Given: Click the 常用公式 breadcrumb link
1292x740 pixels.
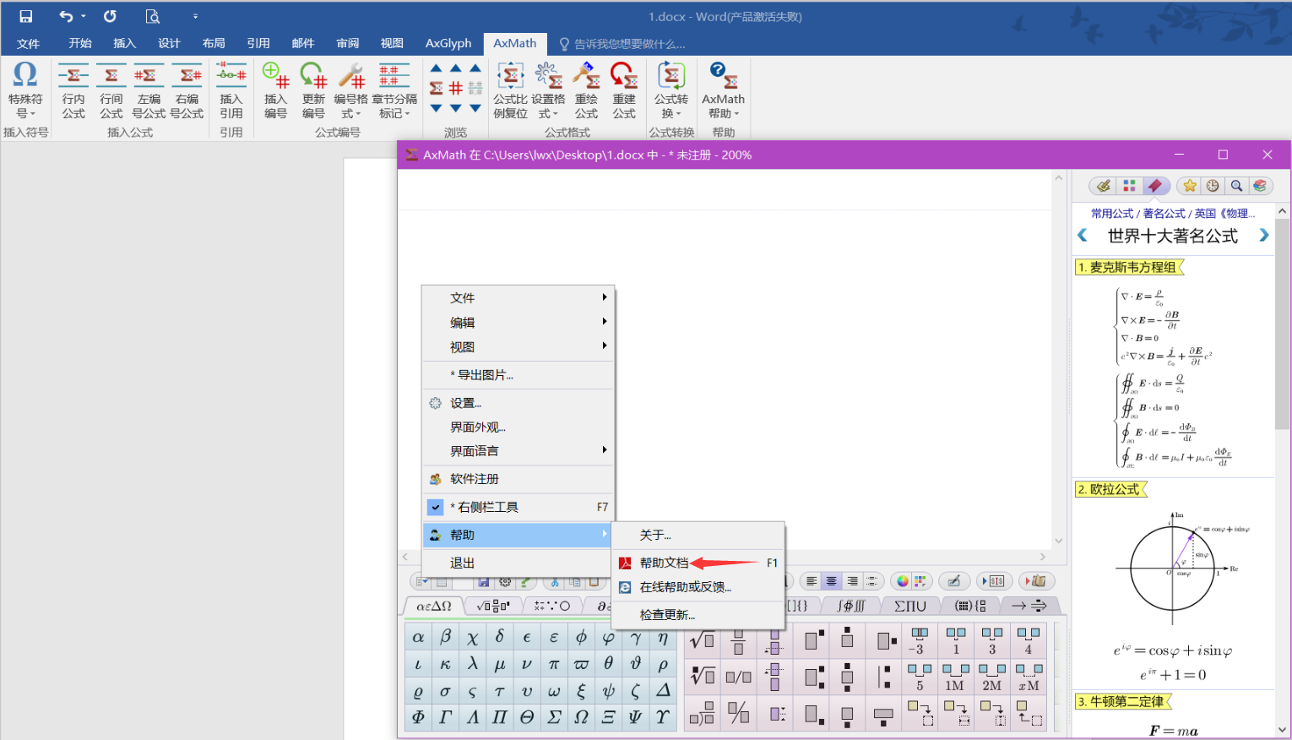Looking at the screenshot, I should pos(1112,214).
